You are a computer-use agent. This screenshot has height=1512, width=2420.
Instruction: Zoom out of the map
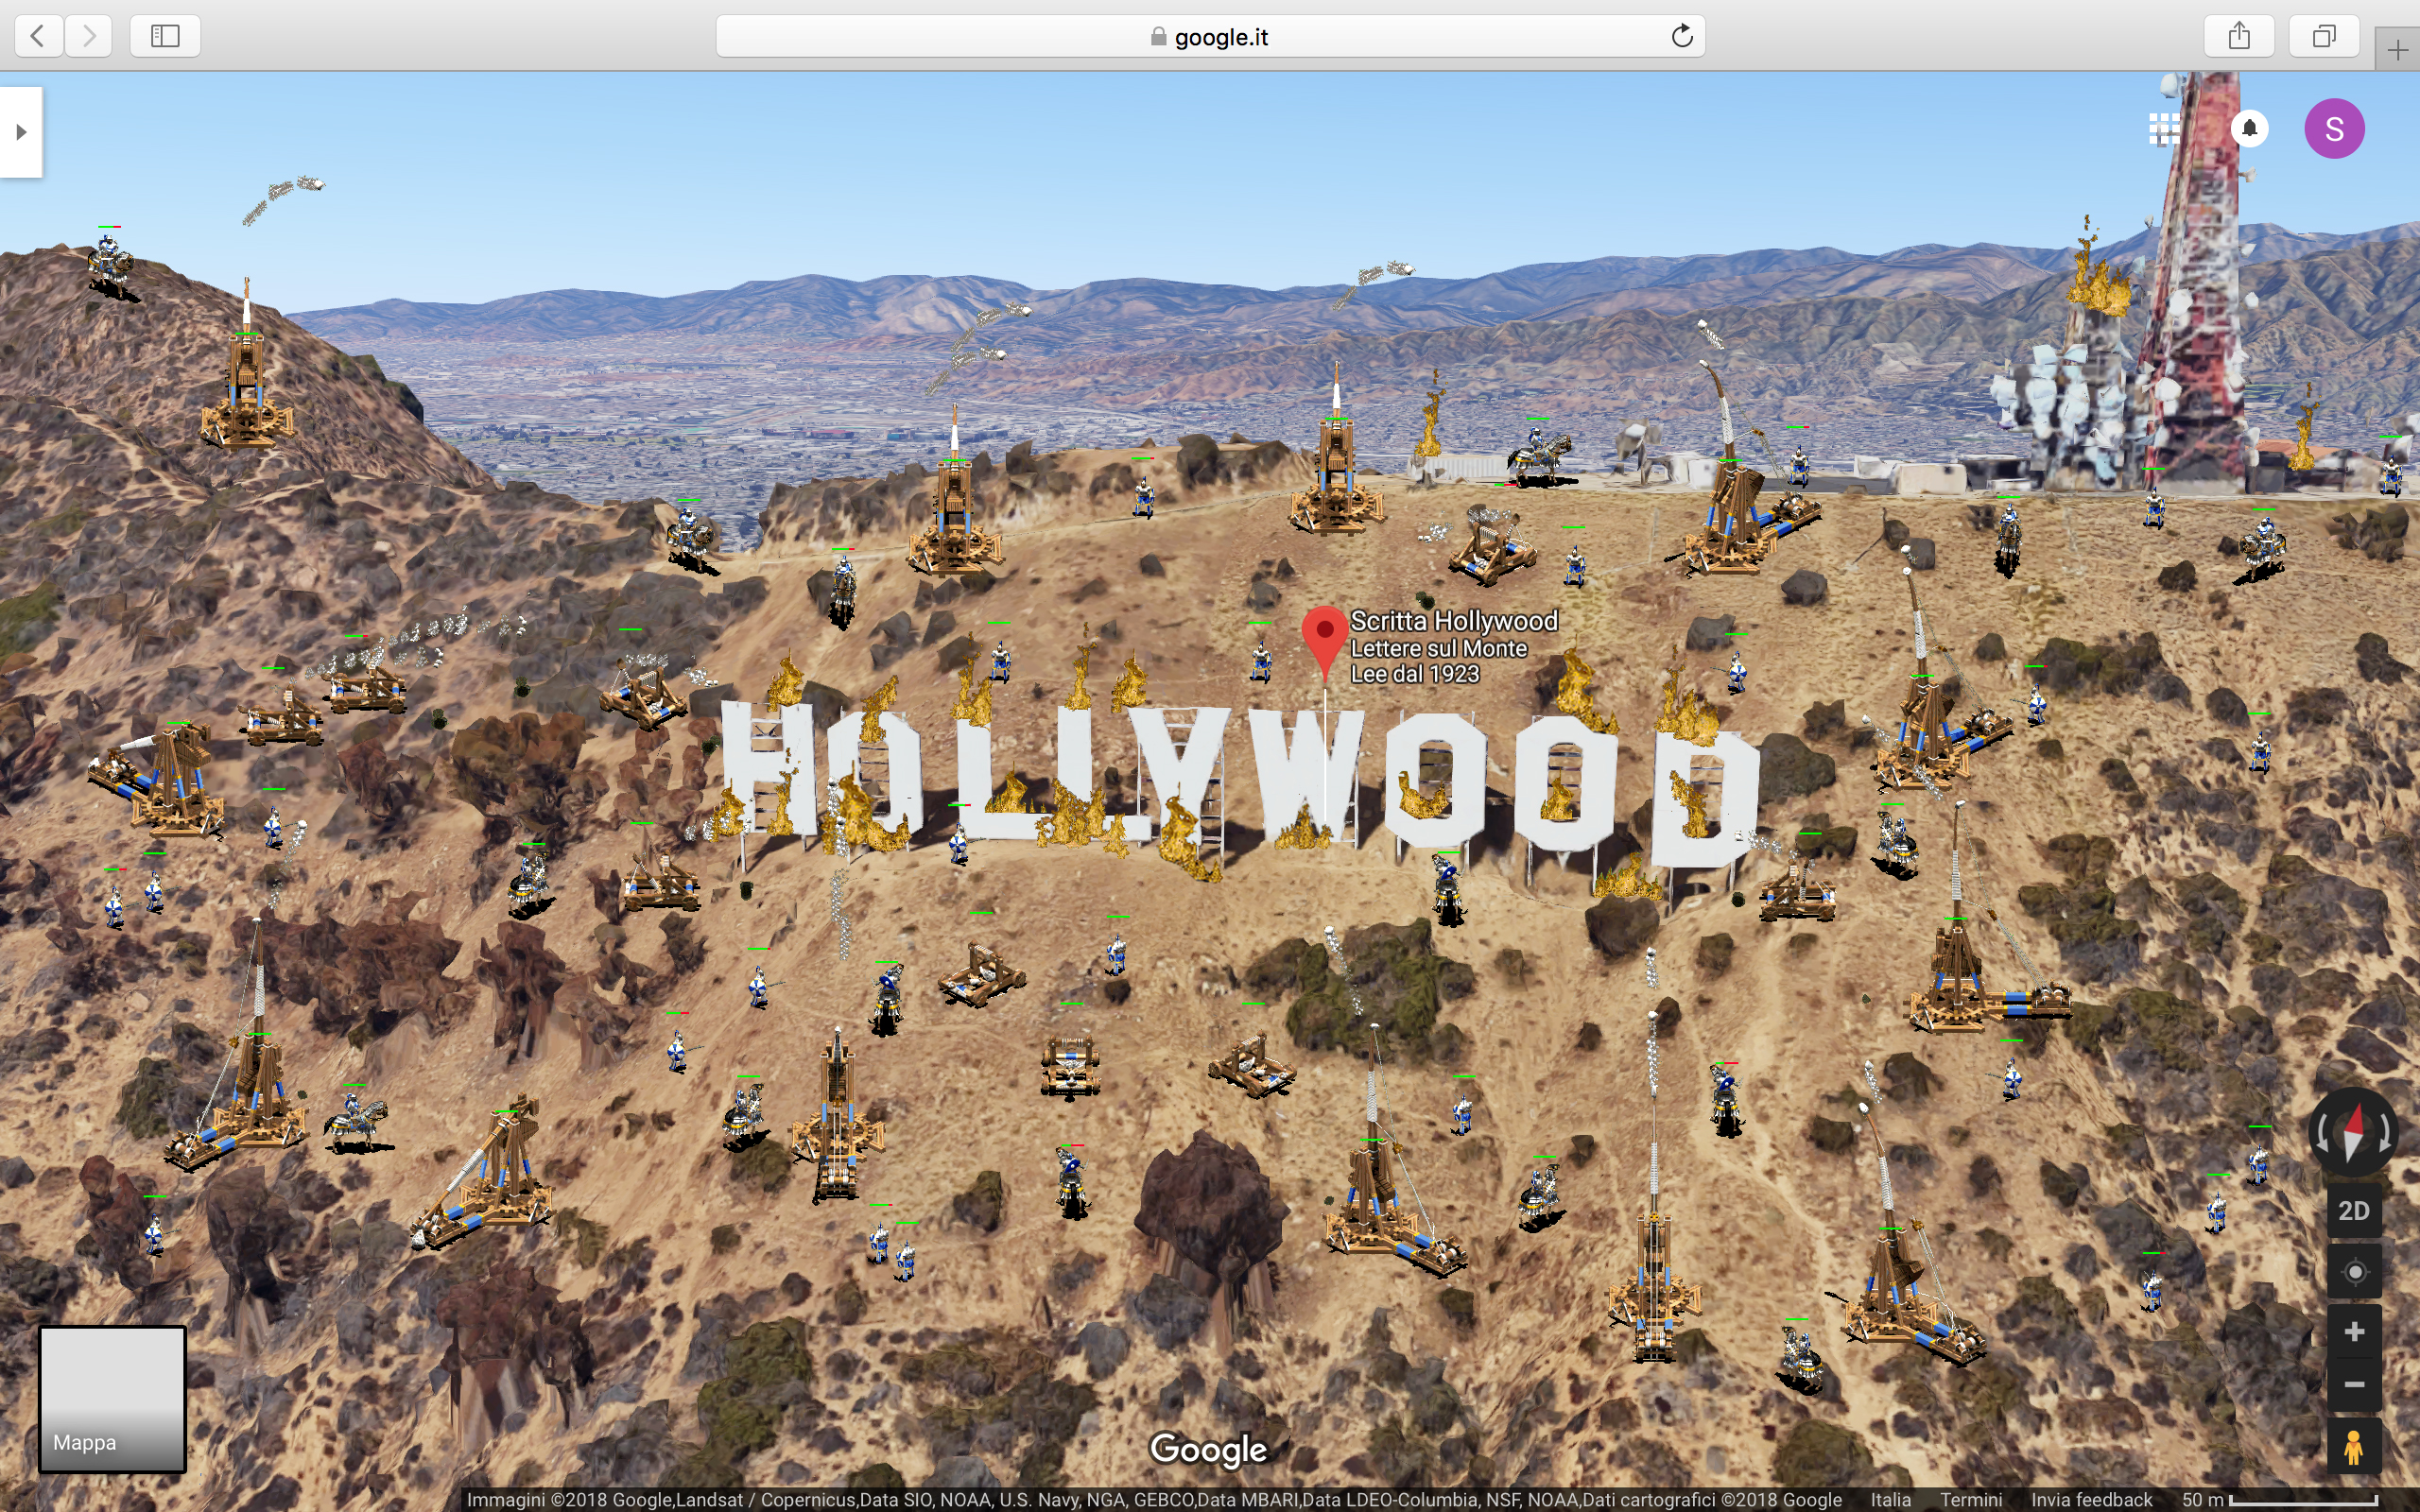click(2354, 1384)
